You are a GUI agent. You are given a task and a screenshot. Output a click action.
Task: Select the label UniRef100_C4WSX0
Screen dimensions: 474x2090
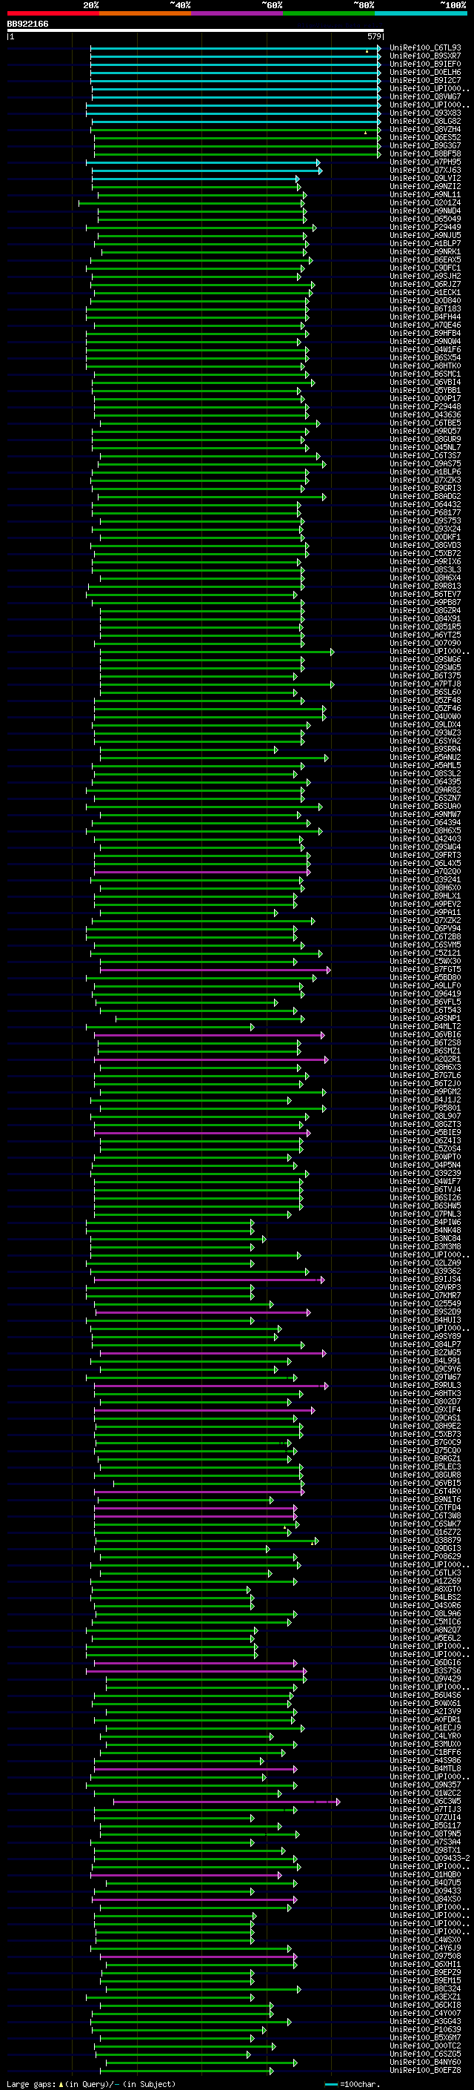point(425,1940)
